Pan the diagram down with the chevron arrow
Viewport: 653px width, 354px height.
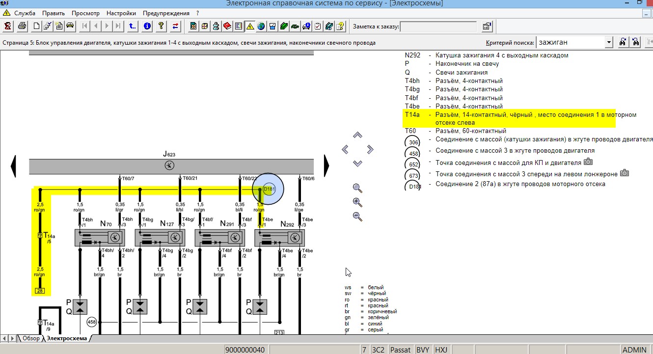(357, 163)
